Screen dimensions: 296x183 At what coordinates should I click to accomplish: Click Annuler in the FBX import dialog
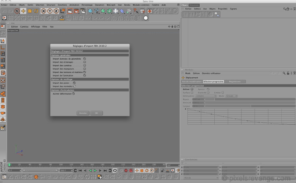(83, 113)
